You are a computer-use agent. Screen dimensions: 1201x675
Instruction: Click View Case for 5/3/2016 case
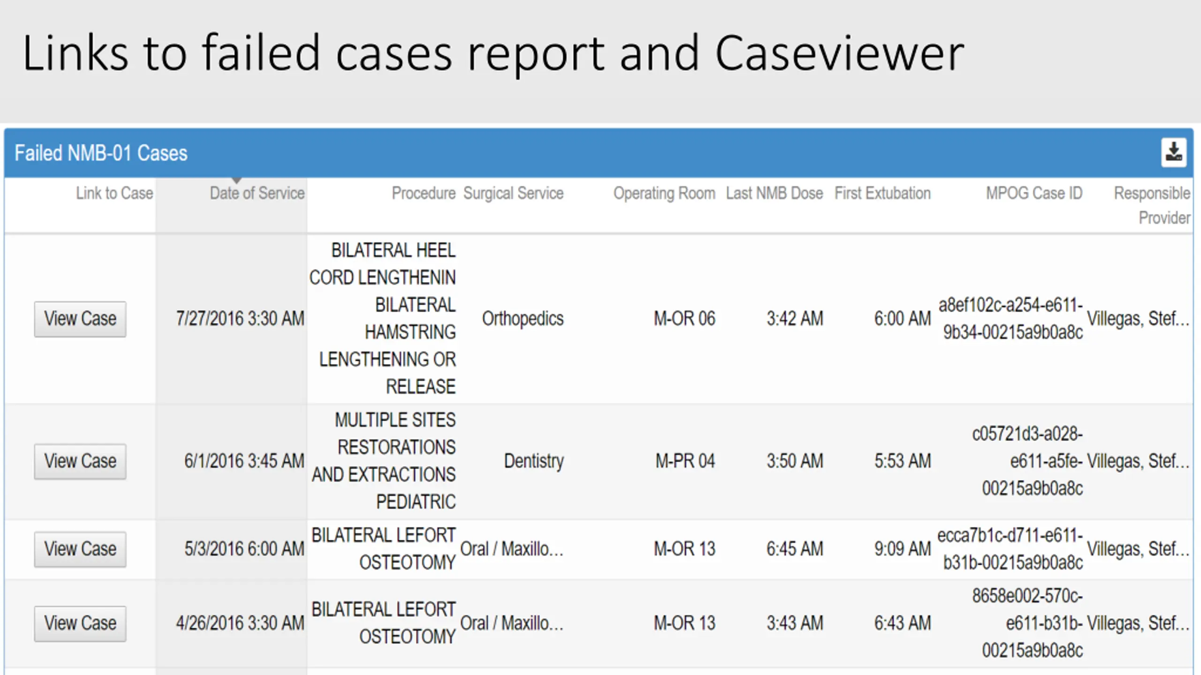point(80,549)
